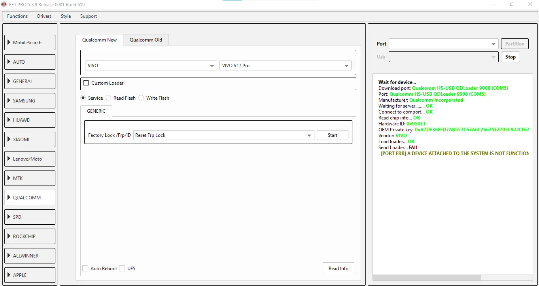Enable the Custom Loader checkbox
Viewport: 539px width, 286px height.
point(86,83)
